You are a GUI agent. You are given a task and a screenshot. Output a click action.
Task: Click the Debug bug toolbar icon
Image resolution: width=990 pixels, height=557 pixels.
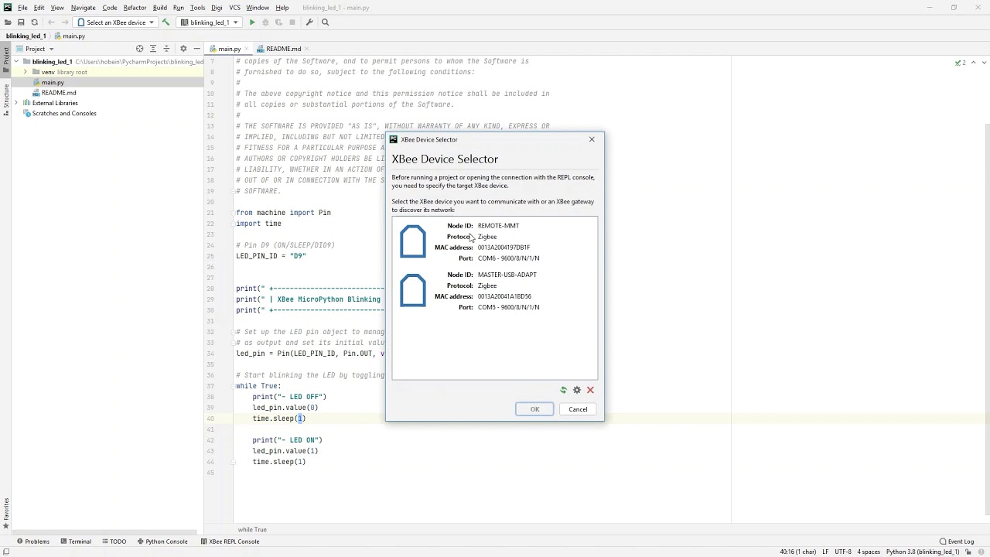(x=265, y=22)
